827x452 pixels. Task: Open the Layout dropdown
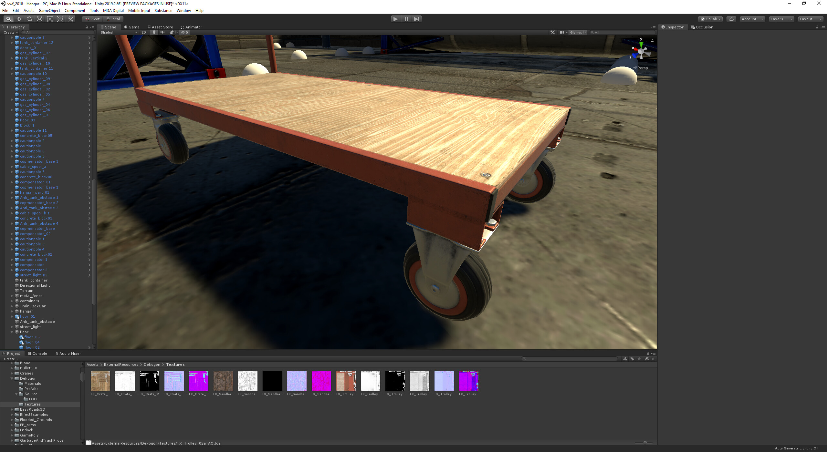(x=810, y=19)
